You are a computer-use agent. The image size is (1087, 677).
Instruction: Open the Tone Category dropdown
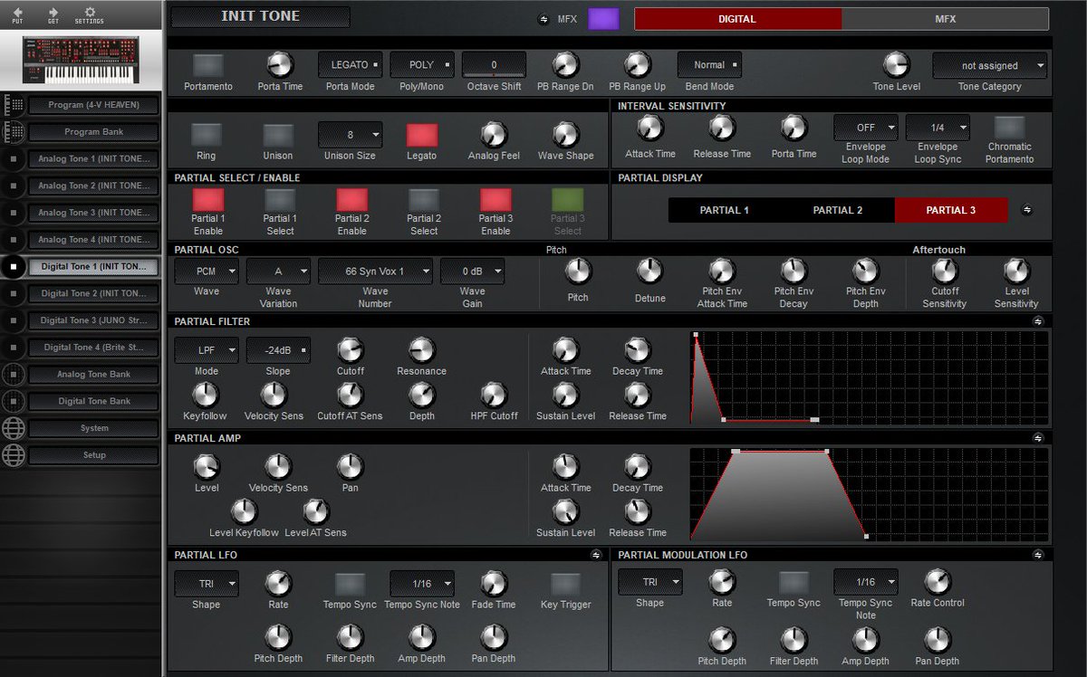click(x=988, y=65)
